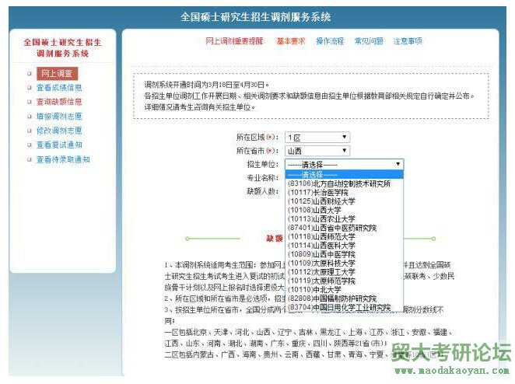Open the 网上调剂 sidebar item
515x384 pixels.
click(x=57, y=74)
